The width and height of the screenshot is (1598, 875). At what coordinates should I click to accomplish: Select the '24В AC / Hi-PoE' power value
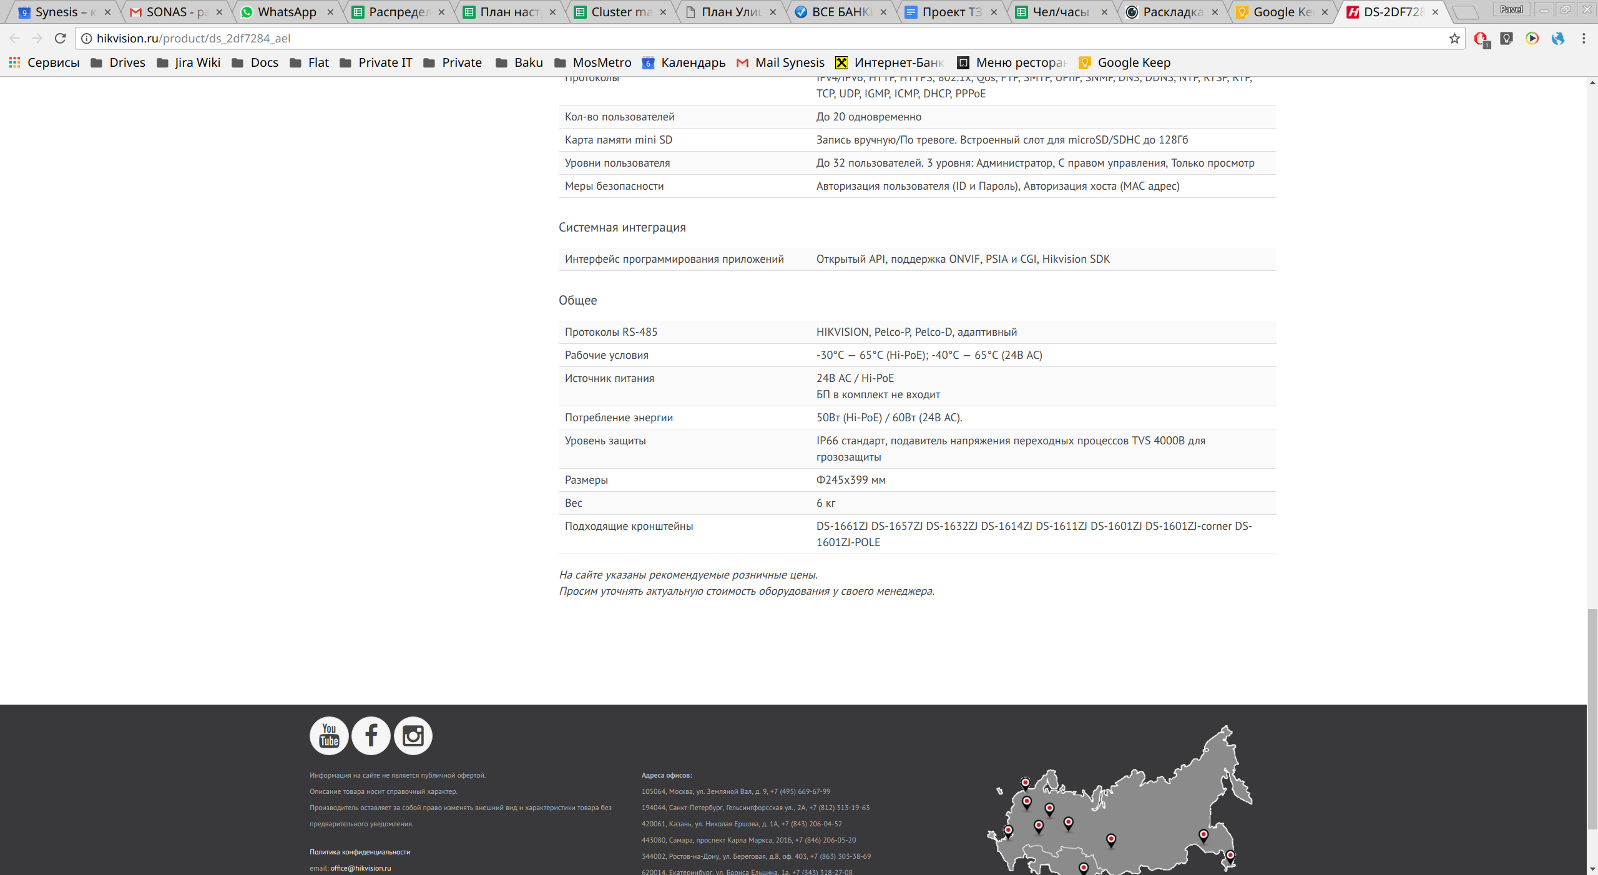(855, 378)
